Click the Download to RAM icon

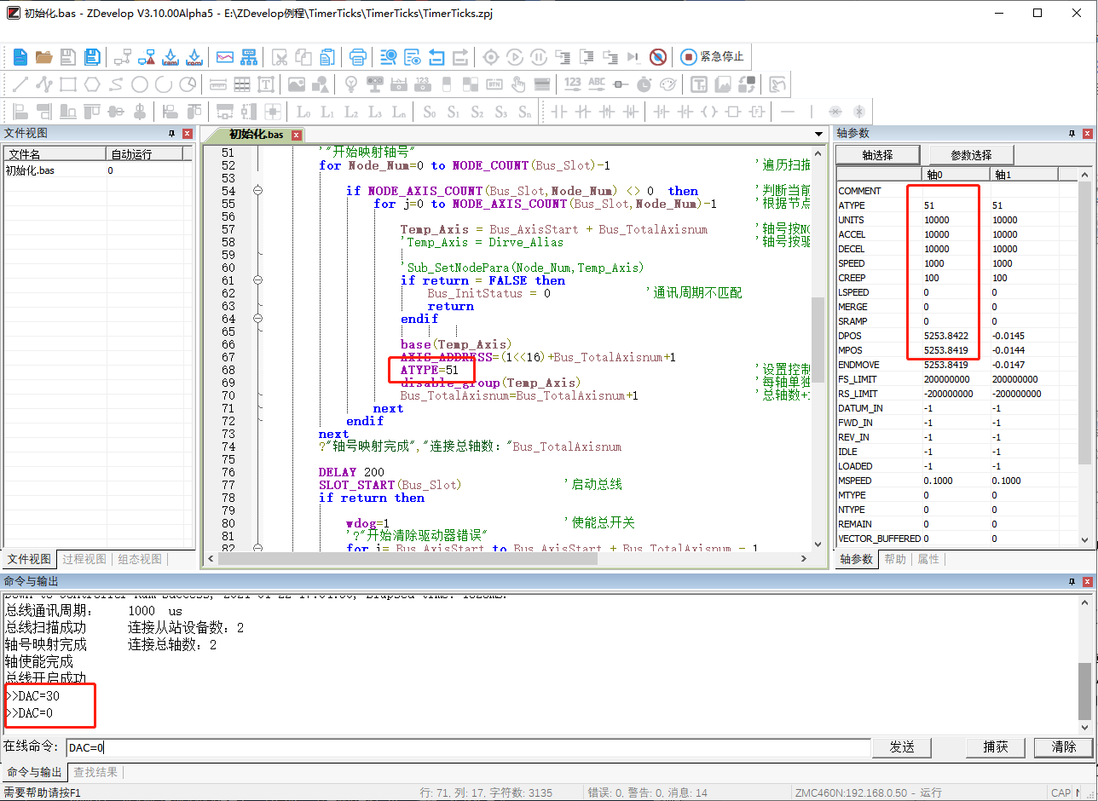pos(170,57)
